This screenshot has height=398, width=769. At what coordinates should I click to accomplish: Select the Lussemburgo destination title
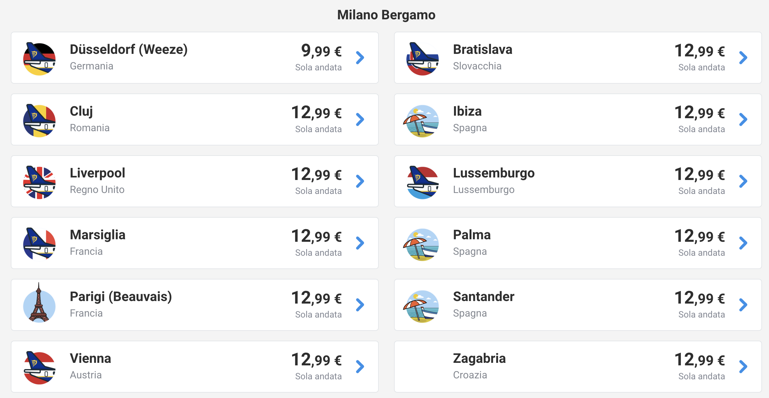point(494,173)
